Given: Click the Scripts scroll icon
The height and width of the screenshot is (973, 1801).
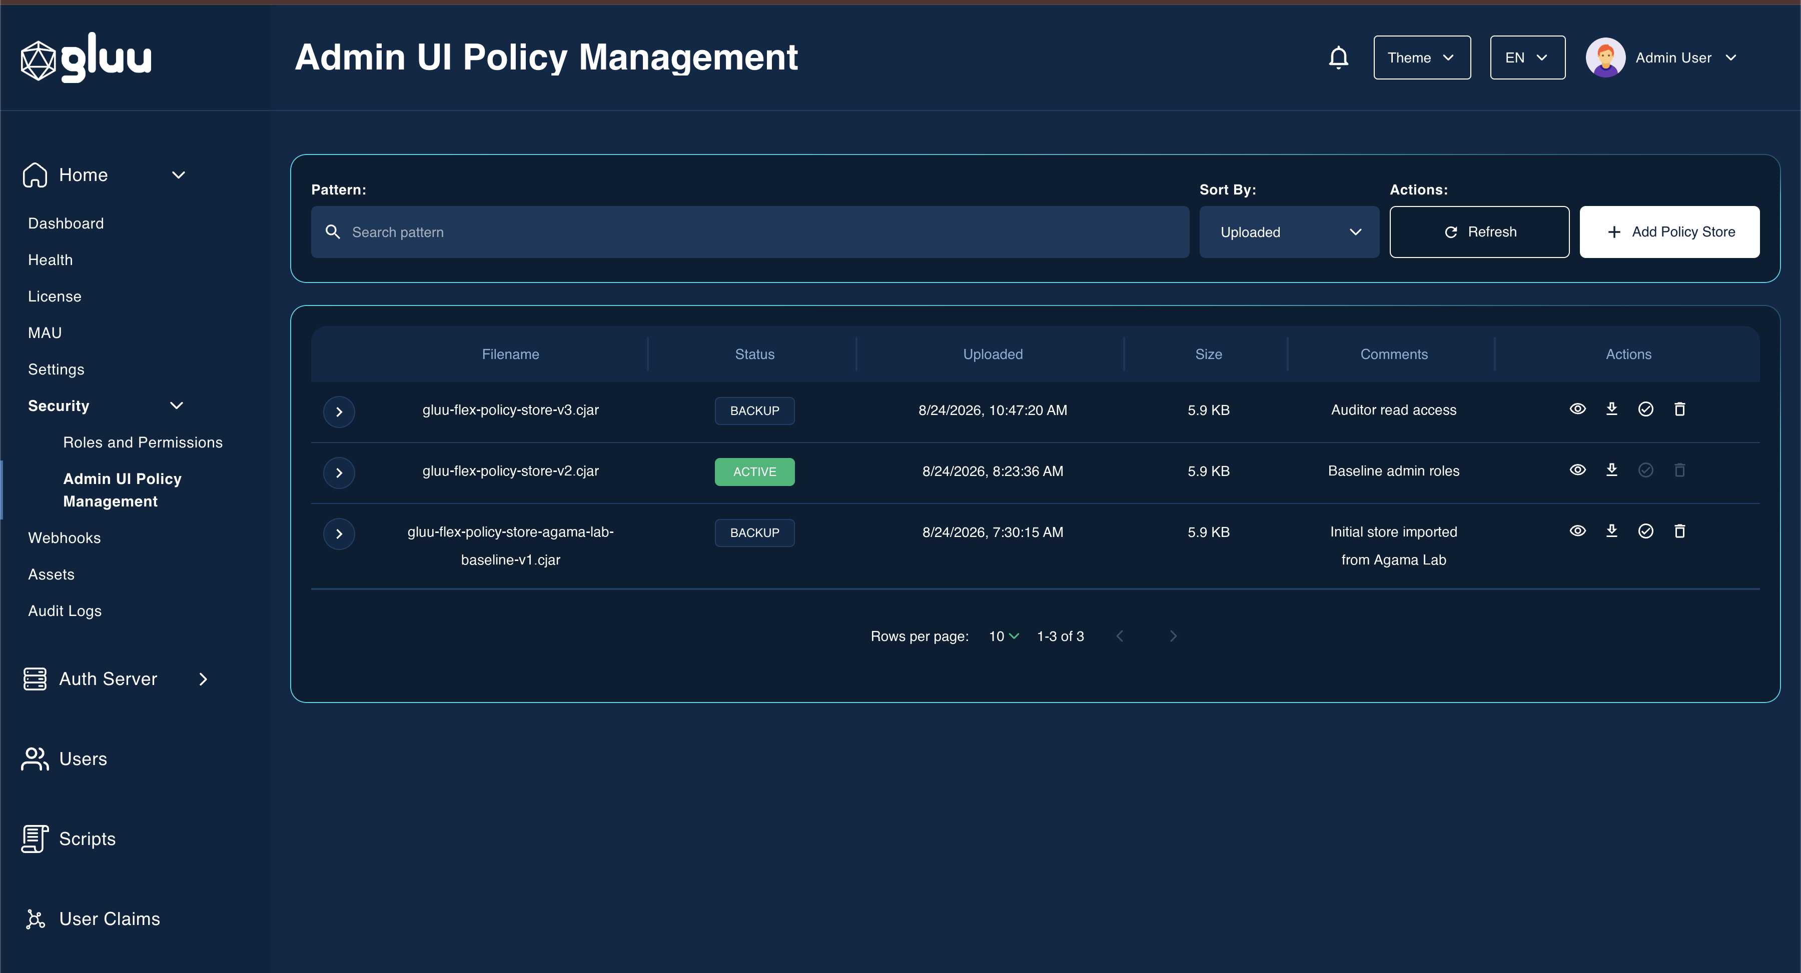Looking at the screenshot, I should 35,839.
